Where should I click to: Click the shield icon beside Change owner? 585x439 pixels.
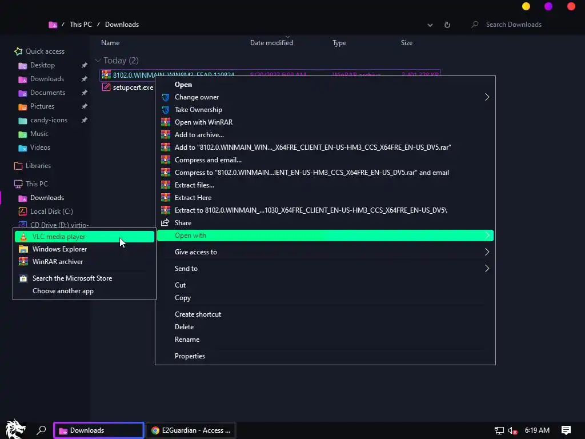pyautogui.click(x=166, y=97)
